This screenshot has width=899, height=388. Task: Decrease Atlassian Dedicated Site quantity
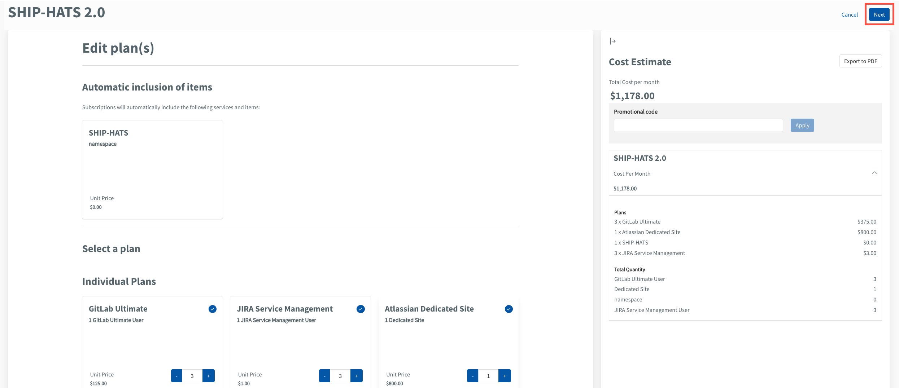(472, 375)
